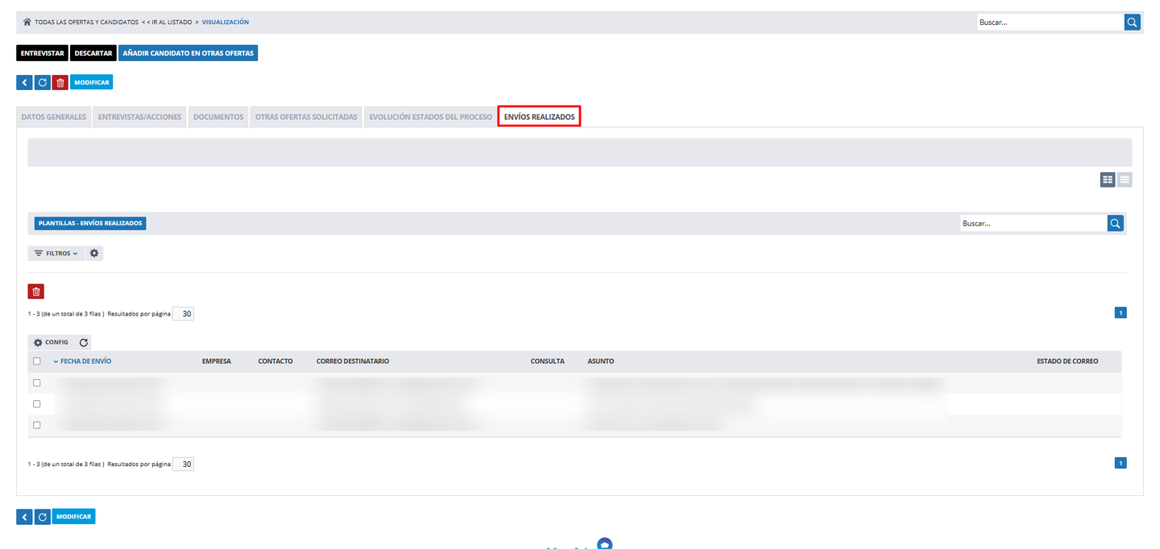1160x549 pixels.
Task: Expand the Filtros dropdown
Action: [56, 253]
